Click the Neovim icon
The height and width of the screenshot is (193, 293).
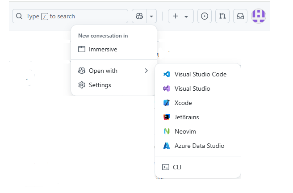[x=167, y=131]
